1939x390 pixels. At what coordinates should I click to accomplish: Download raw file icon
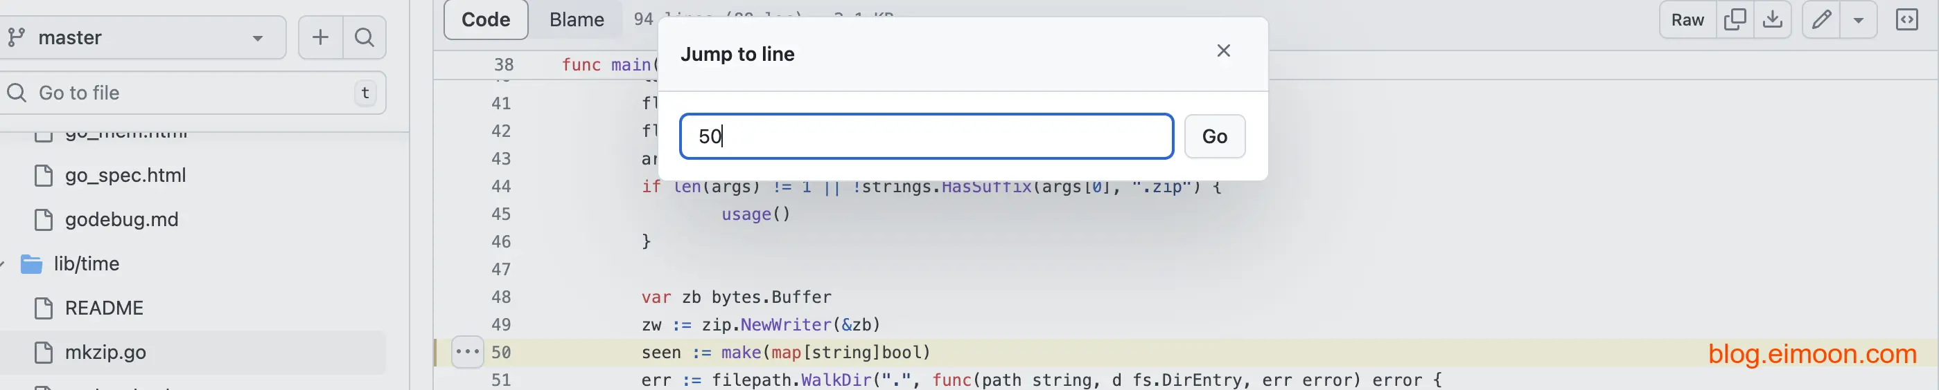click(1773, 19)
